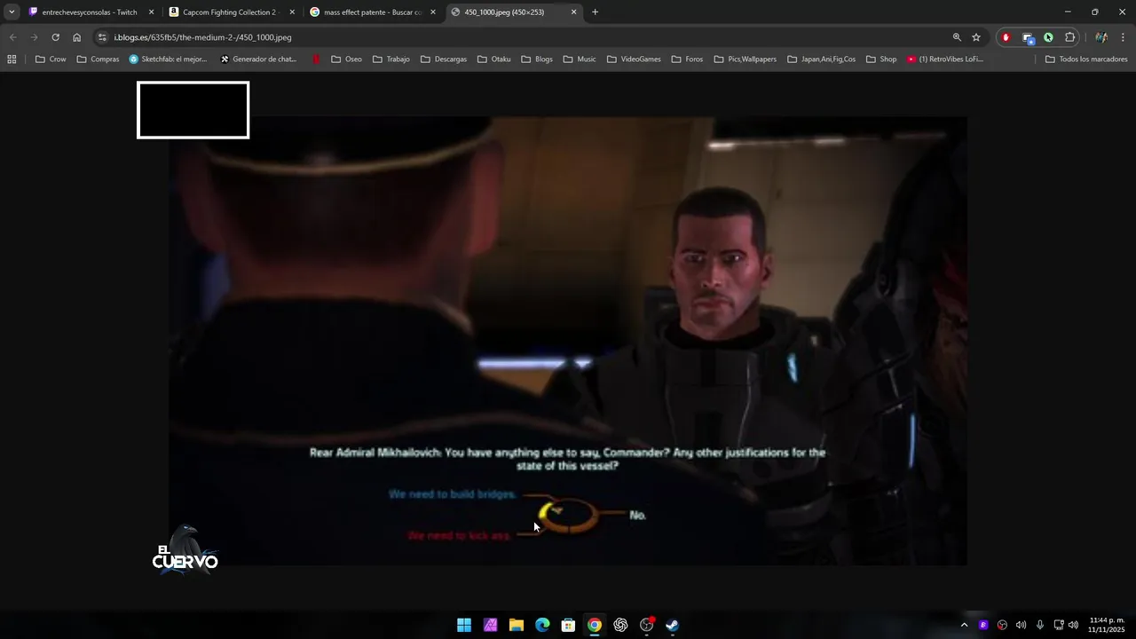Open the Crow bookmarks folder
The image size is (1136, 639).
pos(51,59)
